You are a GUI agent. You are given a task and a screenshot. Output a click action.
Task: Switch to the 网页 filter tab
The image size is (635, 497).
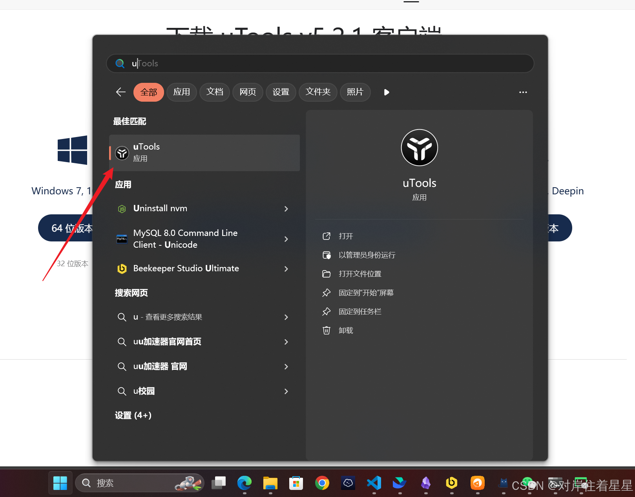point(248,92)
